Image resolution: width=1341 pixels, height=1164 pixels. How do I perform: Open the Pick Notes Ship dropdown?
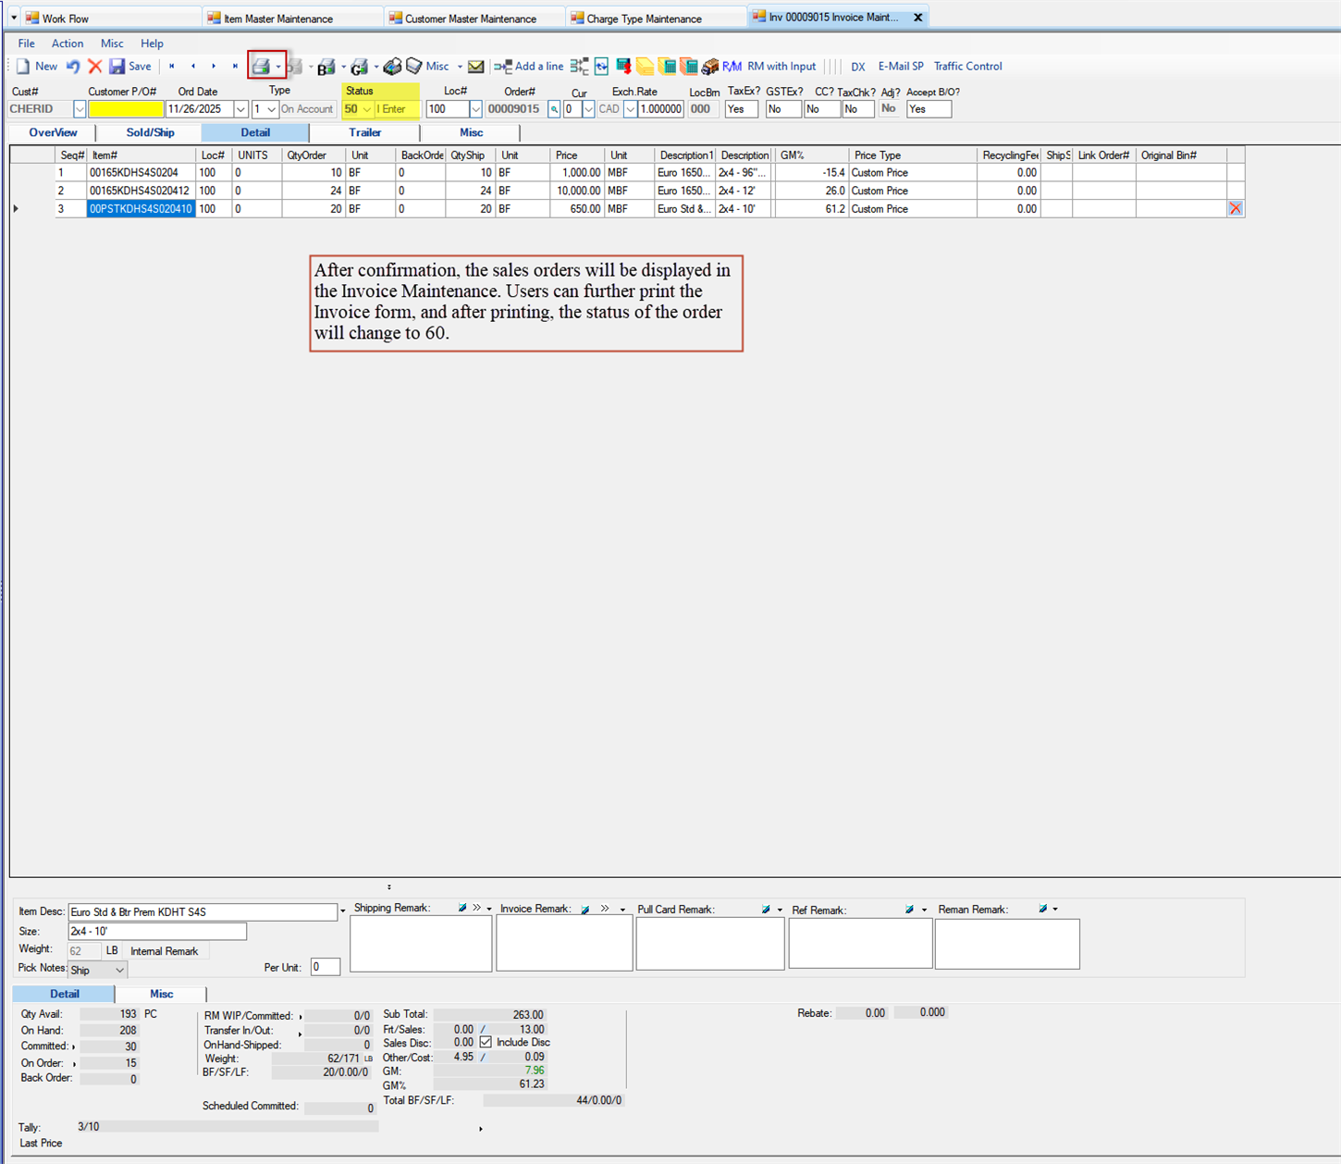coord(96,969)
